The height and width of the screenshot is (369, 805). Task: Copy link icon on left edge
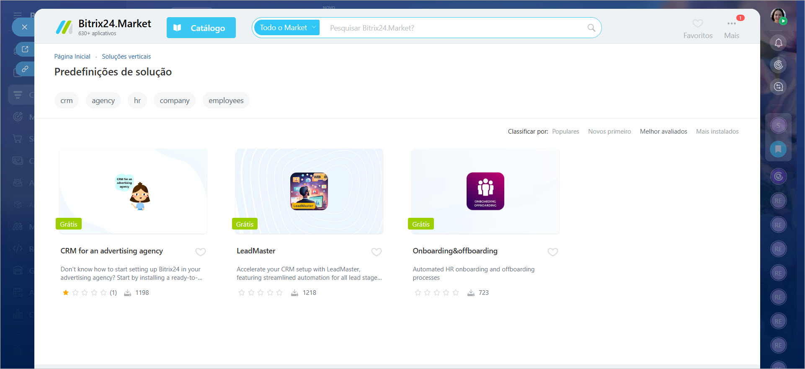click(x=25, y=69)
